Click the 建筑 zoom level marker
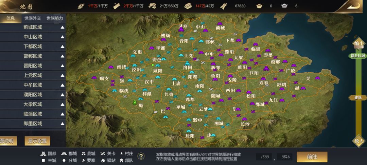 [x=358, y=98]
